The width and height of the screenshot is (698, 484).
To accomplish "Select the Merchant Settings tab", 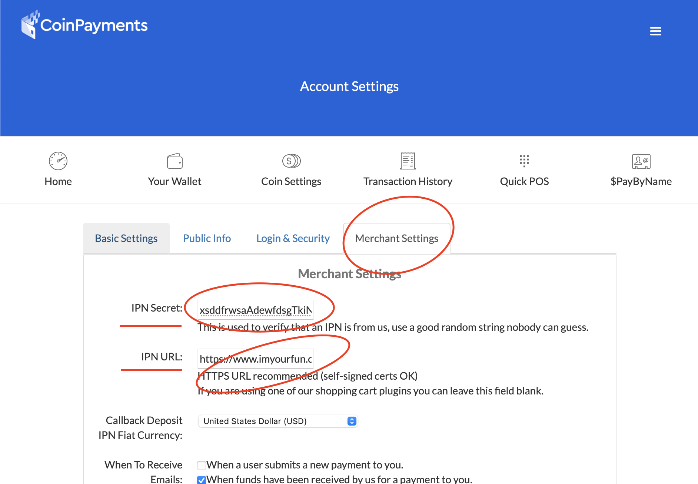I will pos(396,238).
